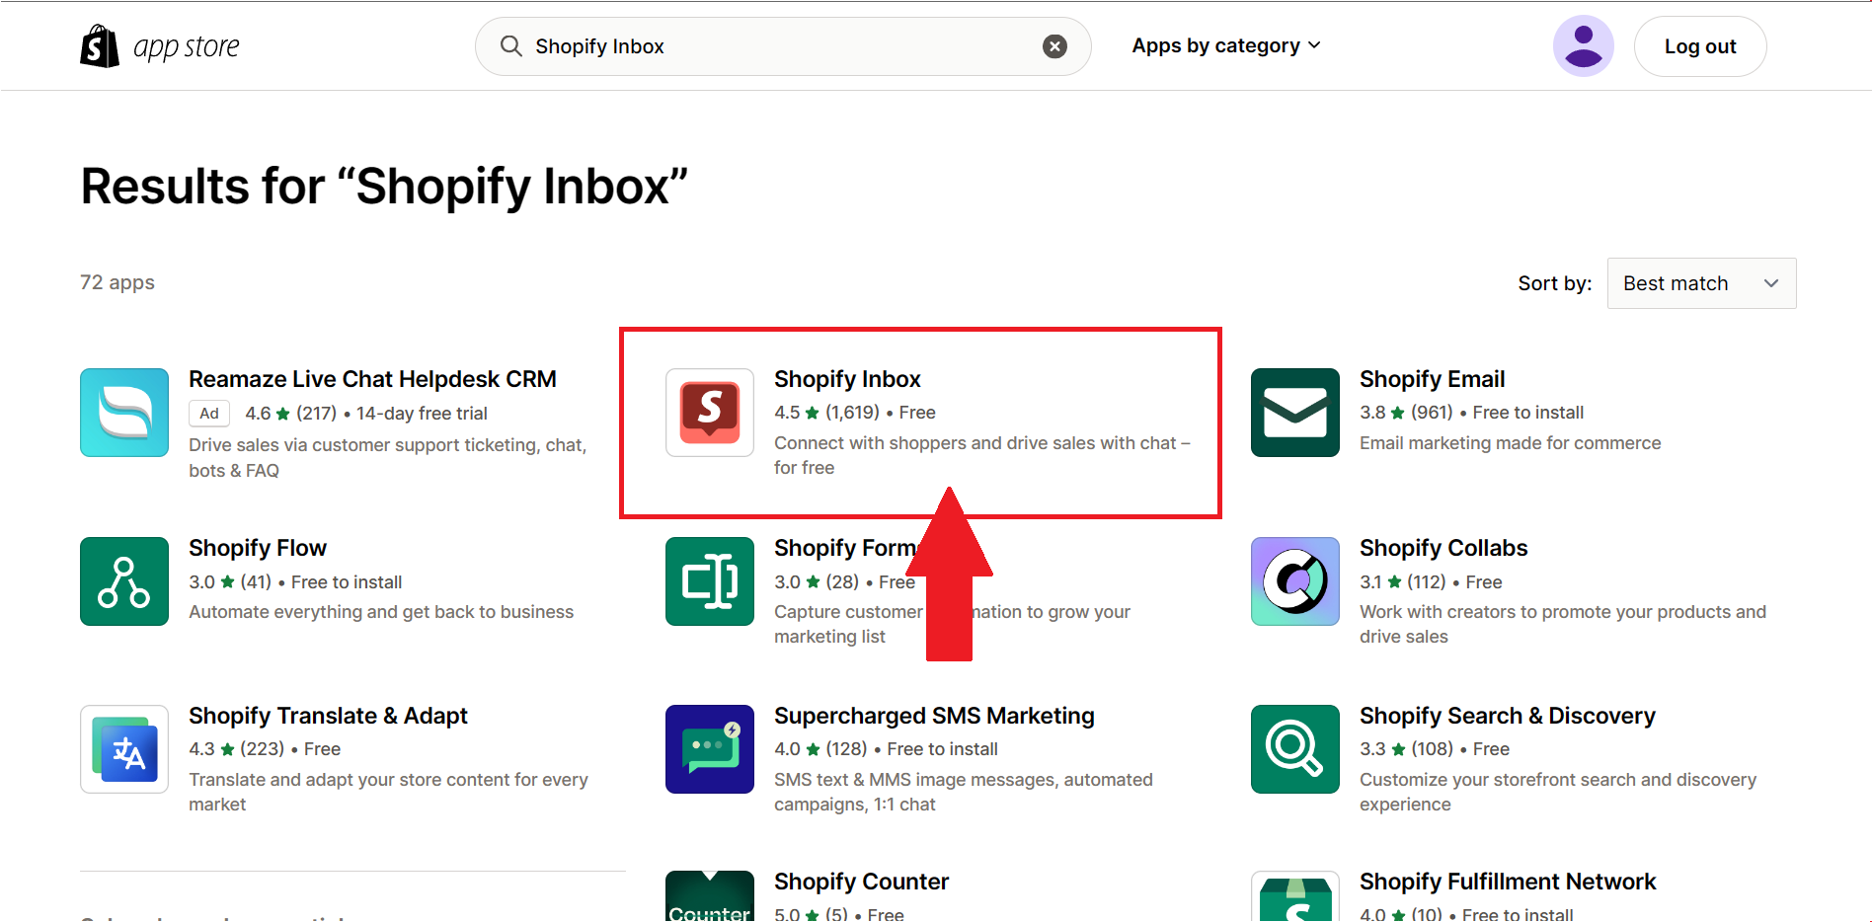Click the Ad badge on Reamaze
Viewport: 1872px width, 922px height.
[x=209, y=414]
